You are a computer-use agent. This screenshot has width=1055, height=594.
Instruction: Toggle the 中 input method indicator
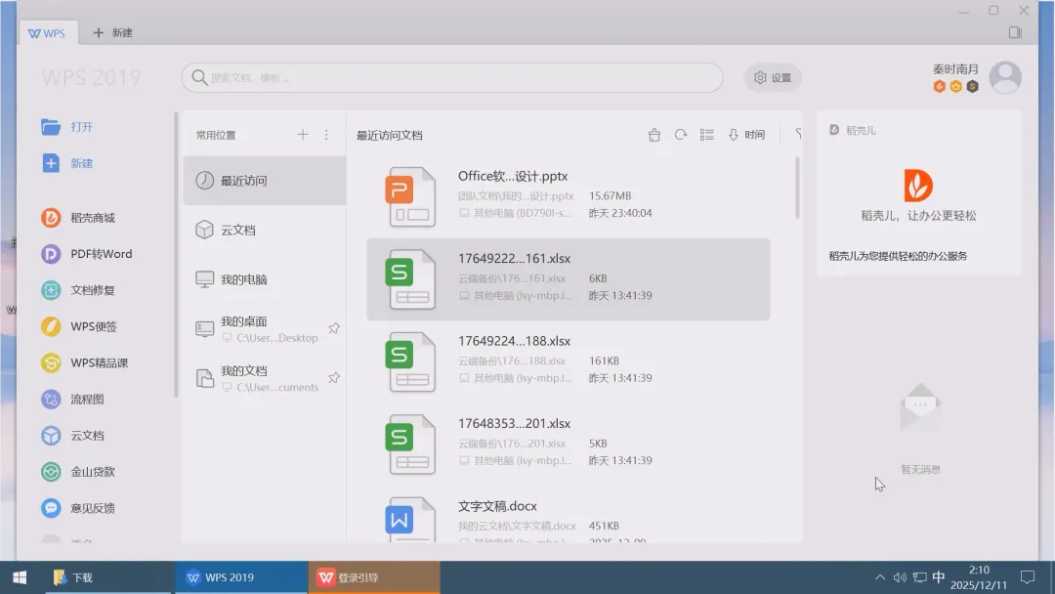pos(939,577)
